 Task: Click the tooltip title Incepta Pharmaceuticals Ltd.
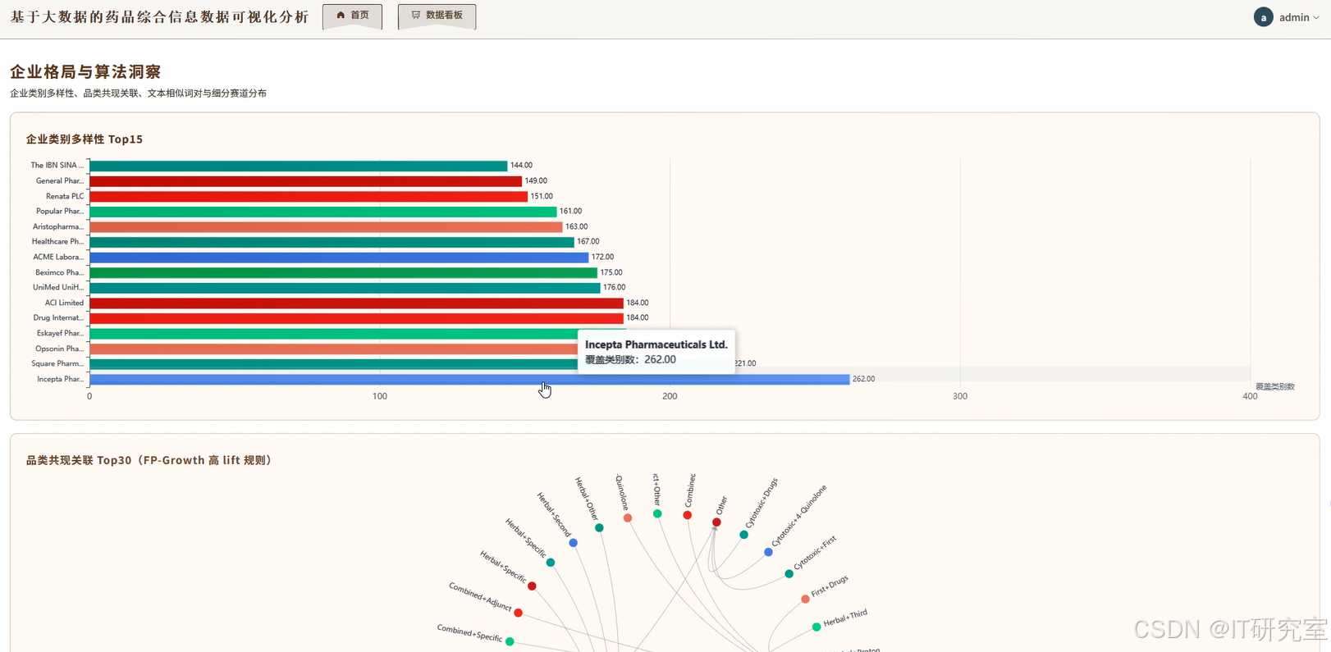point(656,345)
